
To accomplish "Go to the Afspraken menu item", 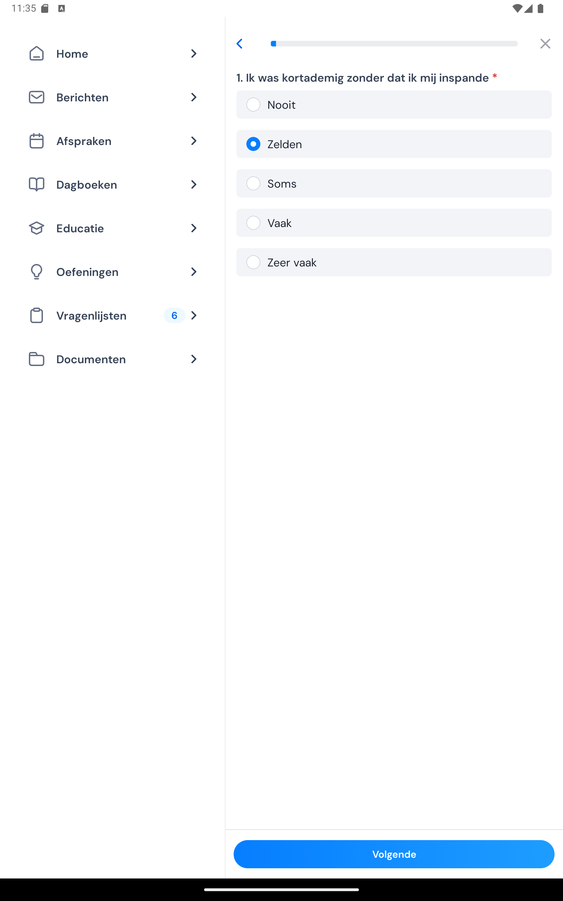I will pos(84,141).
